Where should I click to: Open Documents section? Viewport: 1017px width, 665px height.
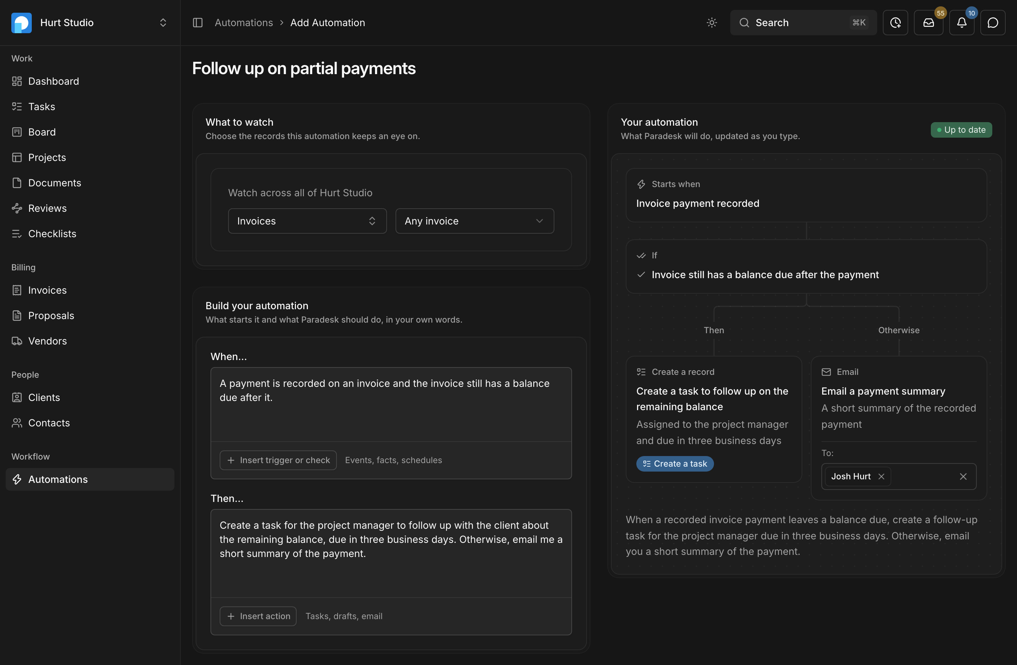90,183
